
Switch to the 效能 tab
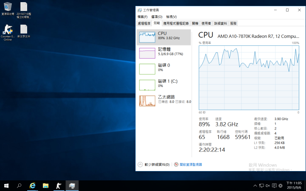click(x=157, y=23)
